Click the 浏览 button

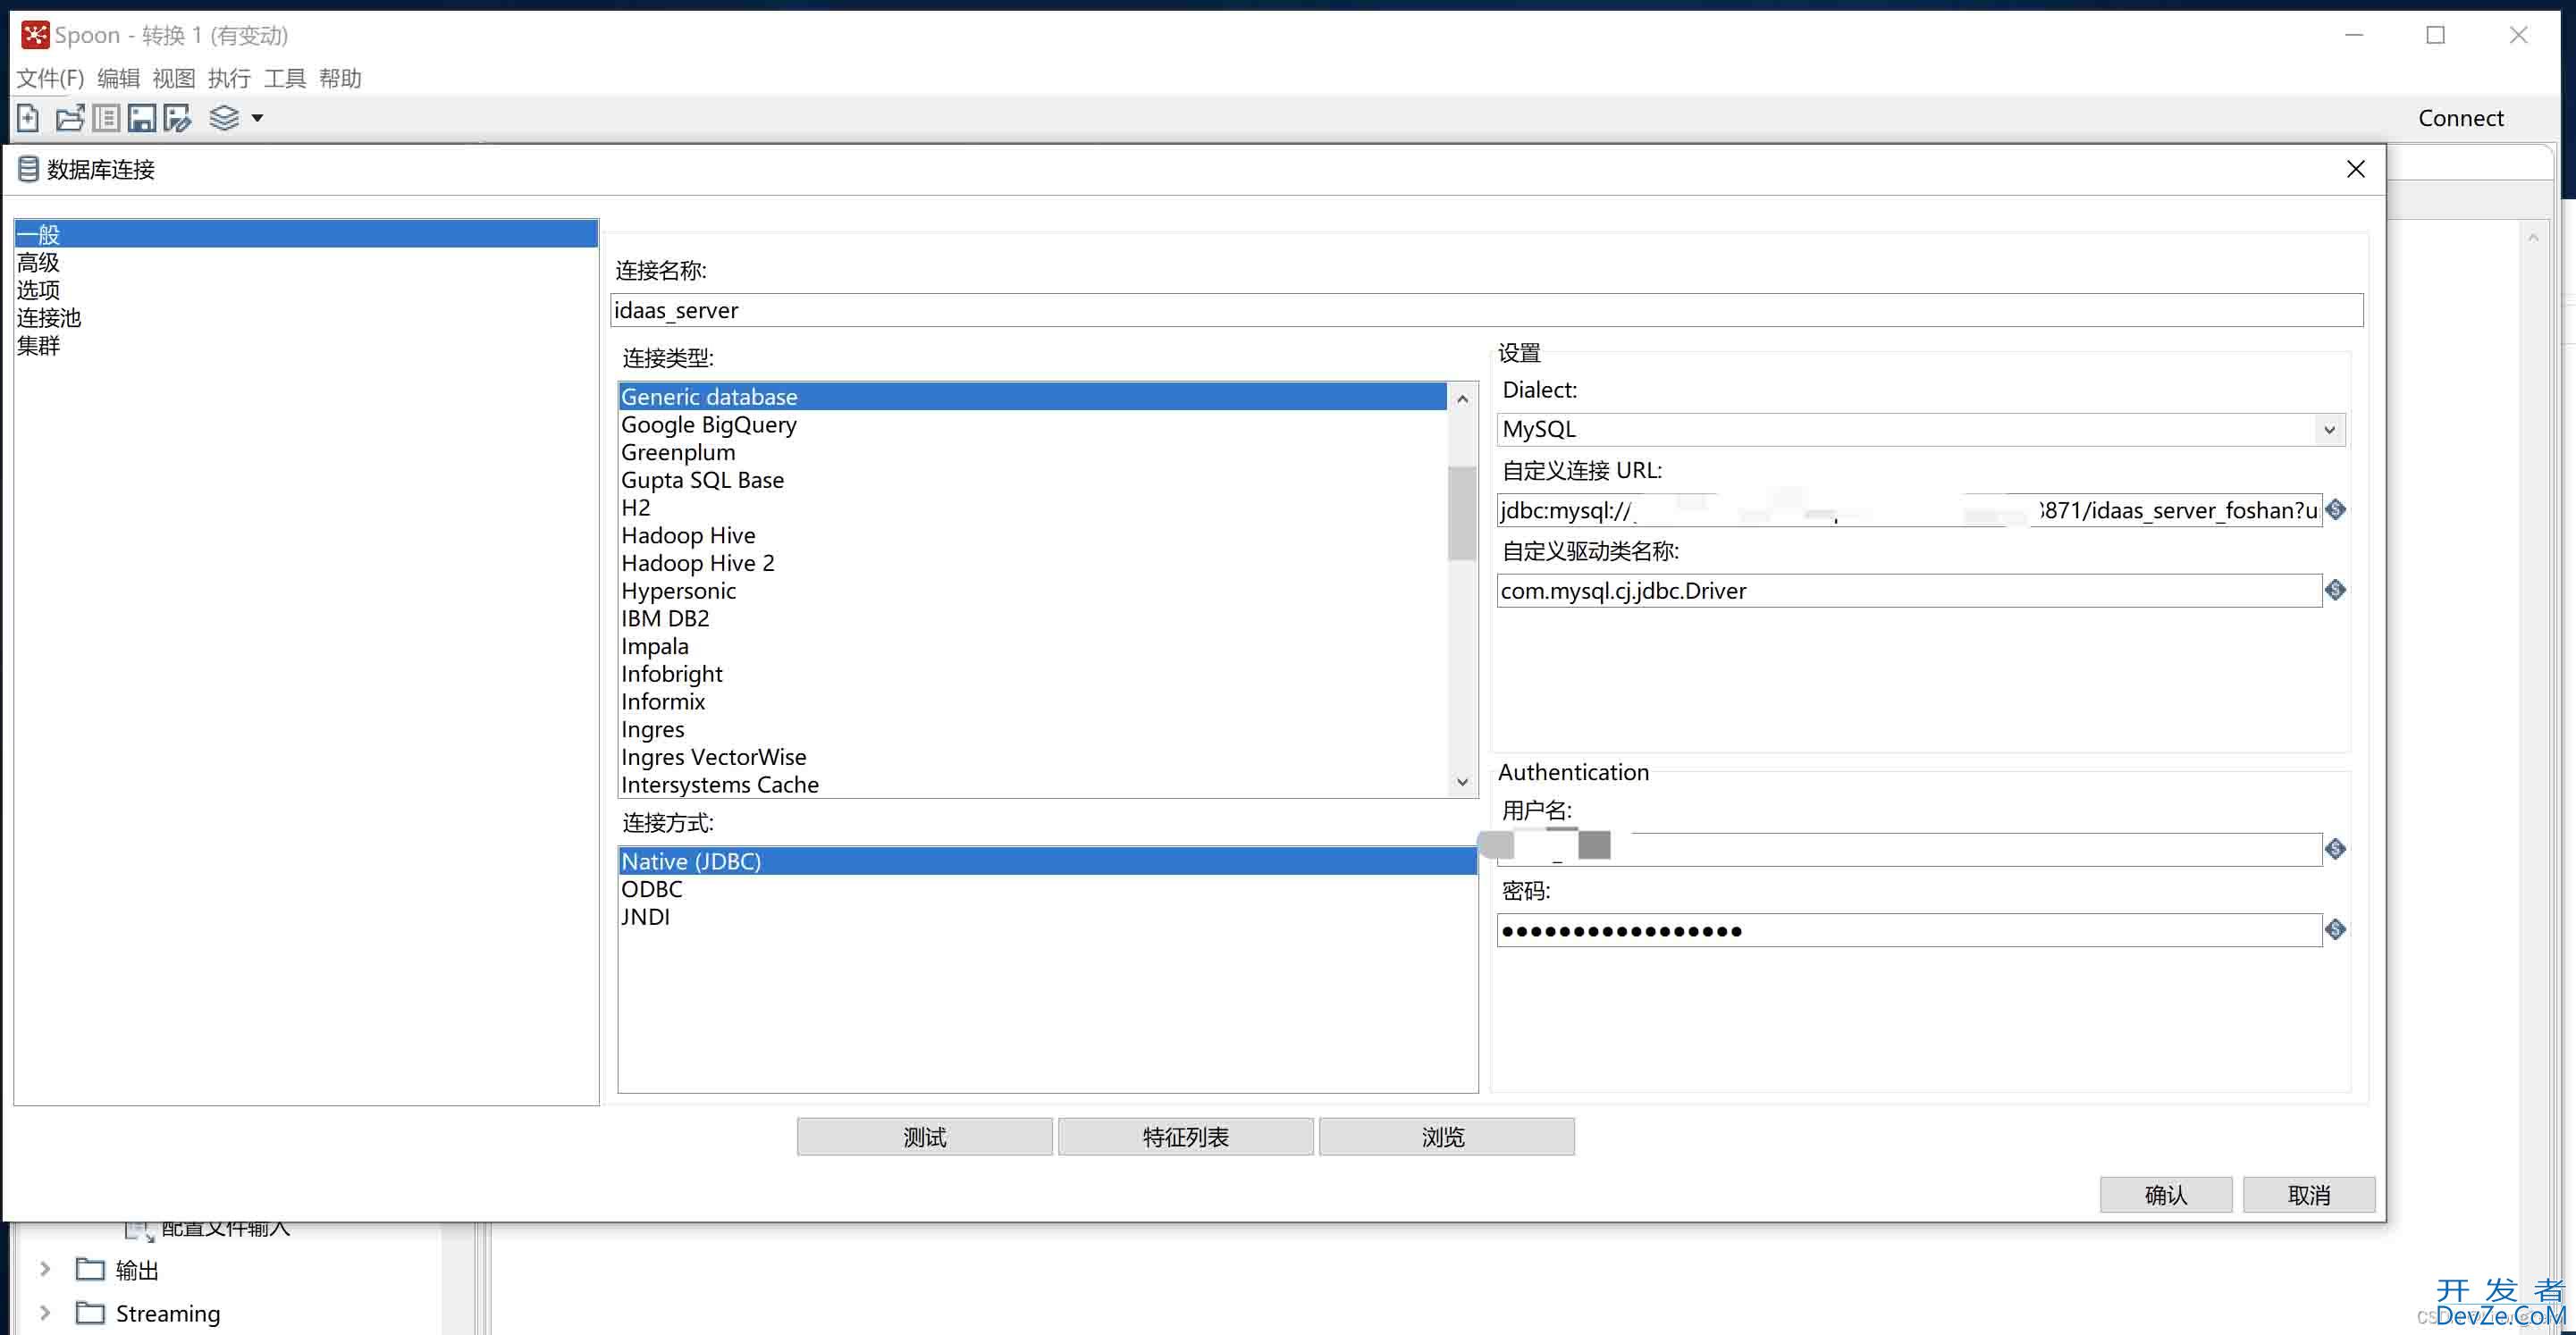[1447, 1137]
